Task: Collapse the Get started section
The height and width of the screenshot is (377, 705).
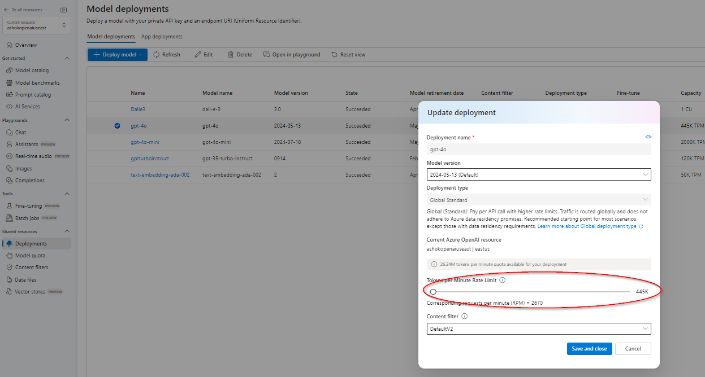Action: point(67,58)
